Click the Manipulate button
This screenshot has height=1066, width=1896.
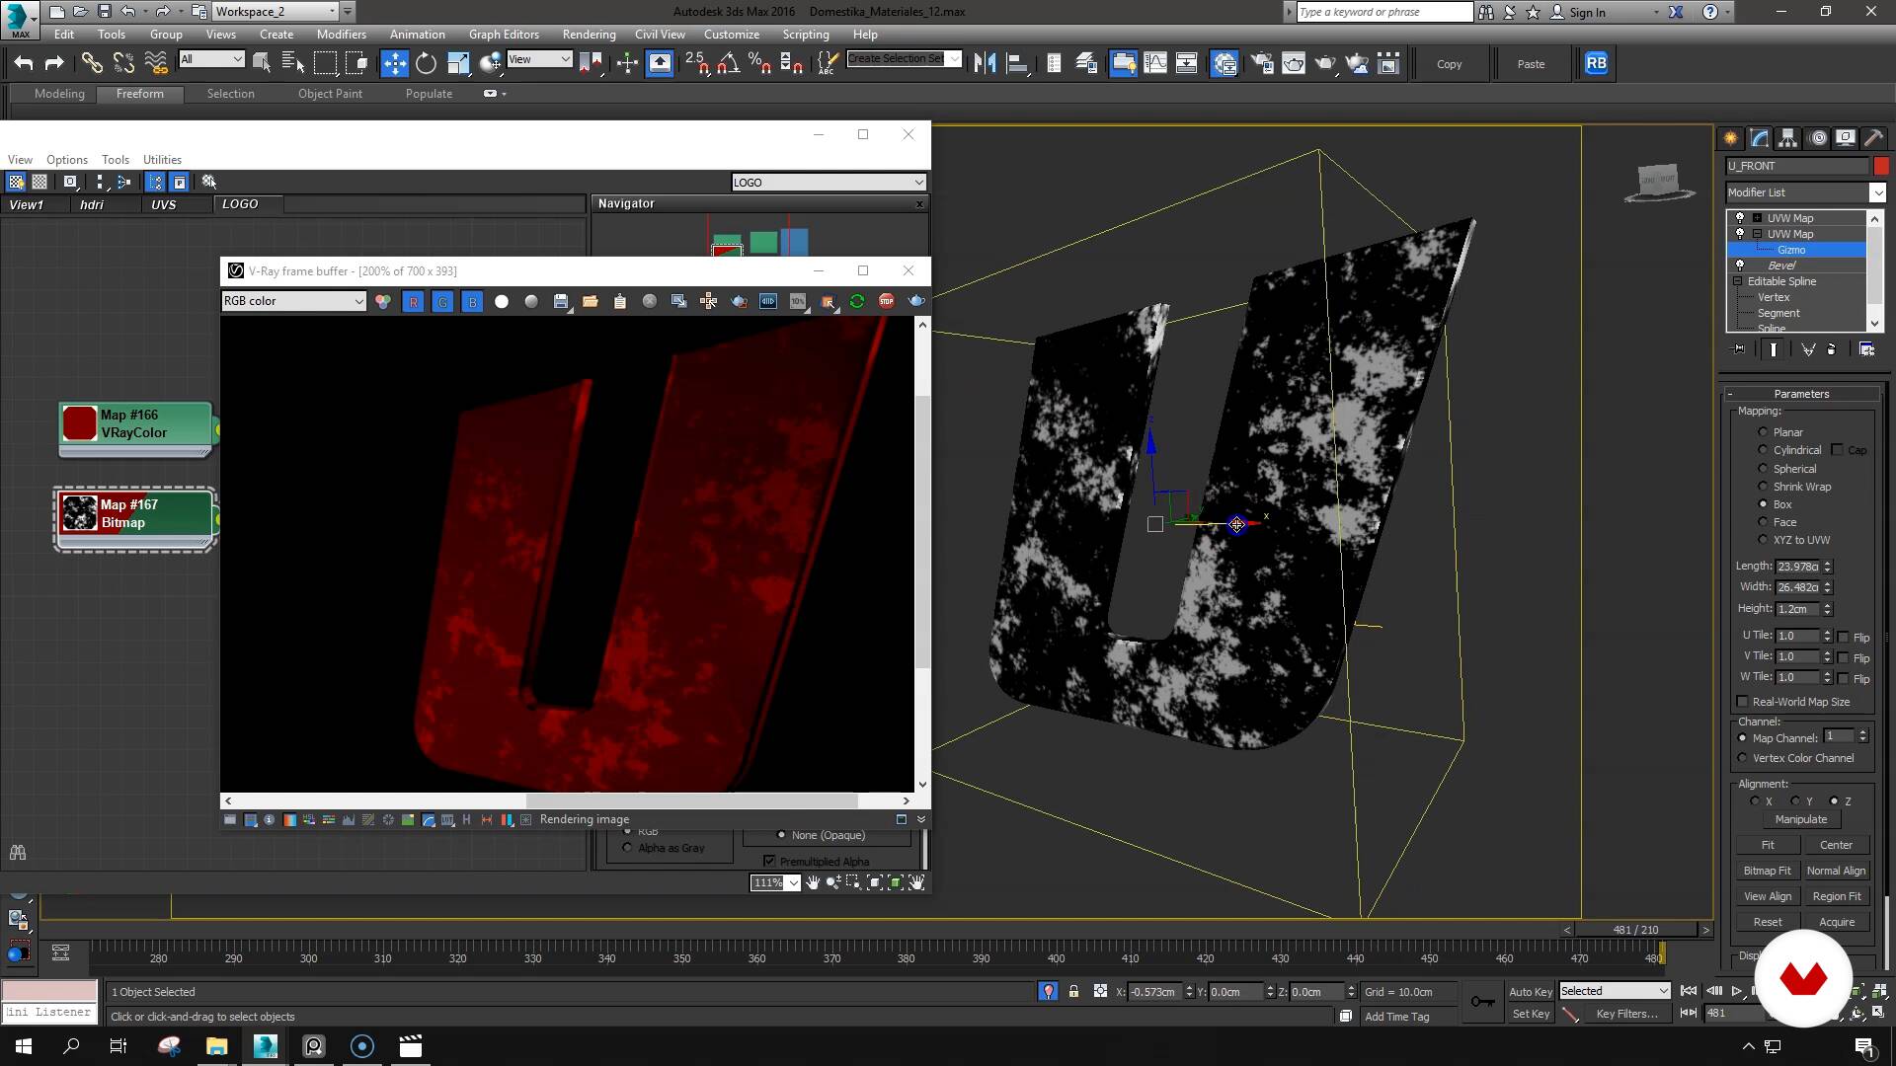1800,819
